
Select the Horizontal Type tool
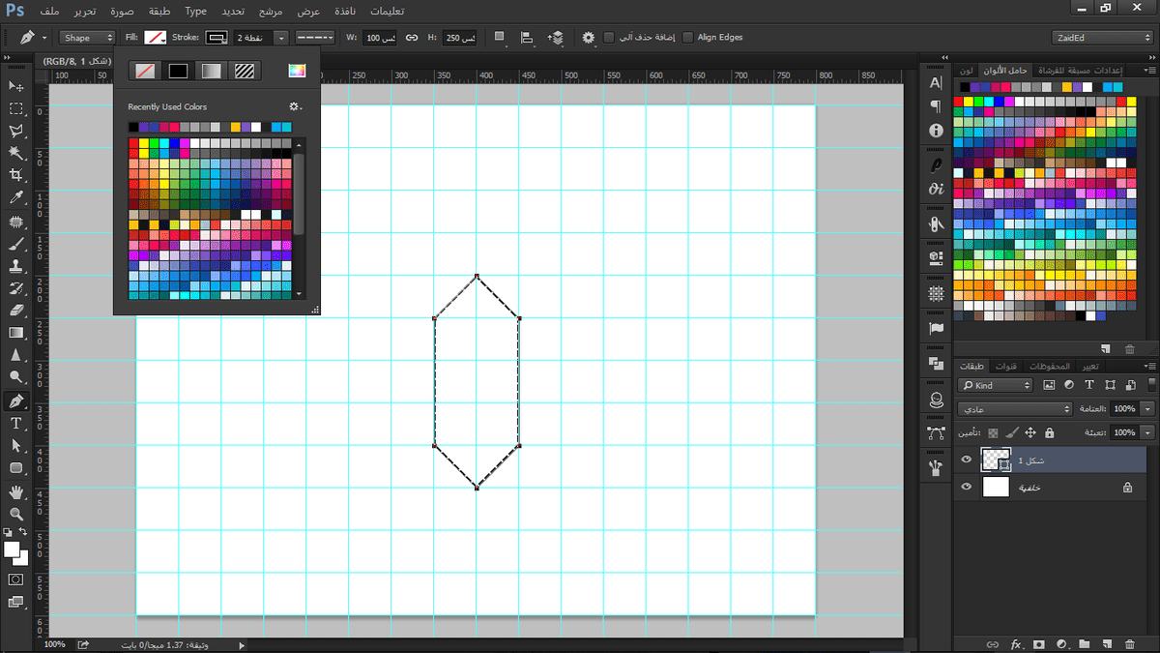click(x=16, y=423)
